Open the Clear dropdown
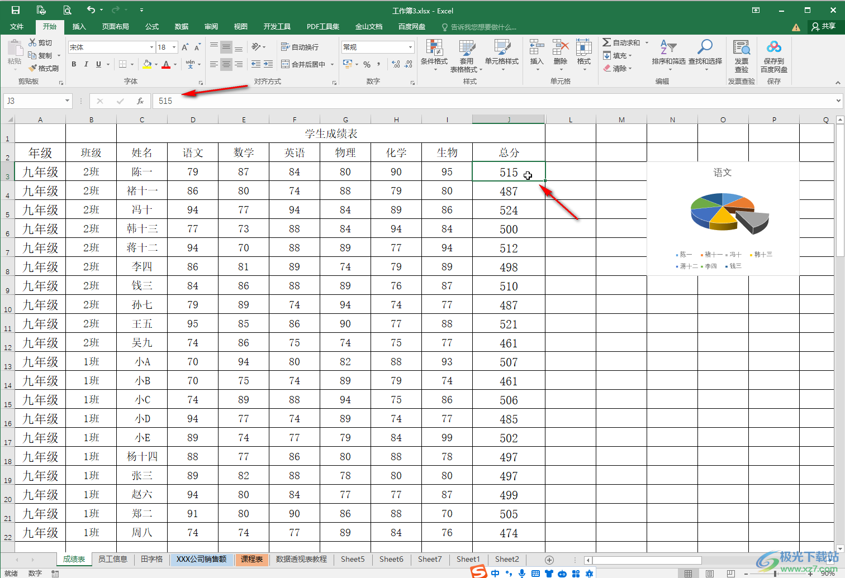 point(618,68)
